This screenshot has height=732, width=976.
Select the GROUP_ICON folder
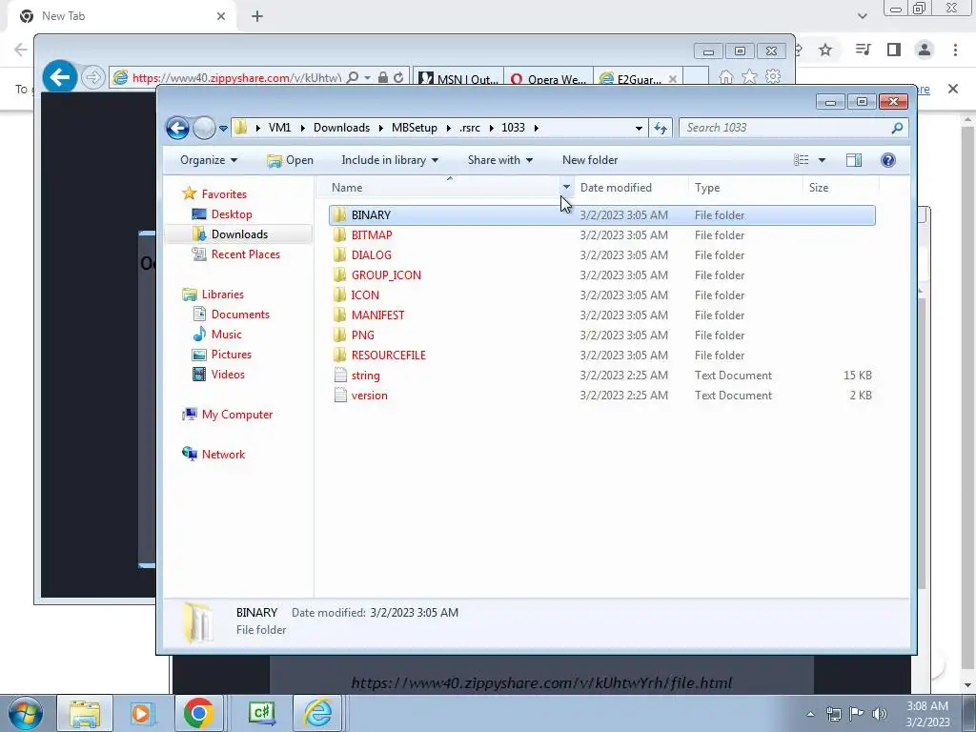[x=602, y=275]
